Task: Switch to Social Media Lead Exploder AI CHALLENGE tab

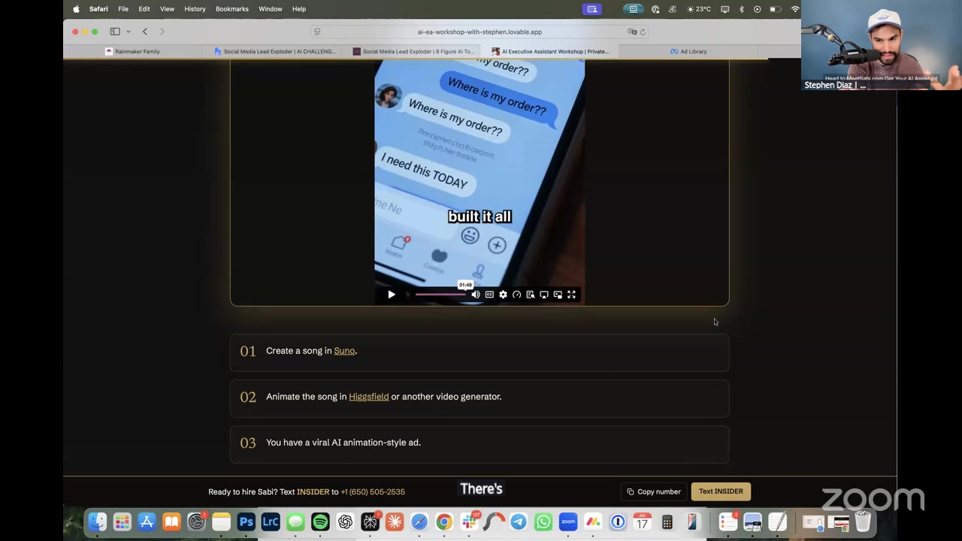Action: coord(274,52)
